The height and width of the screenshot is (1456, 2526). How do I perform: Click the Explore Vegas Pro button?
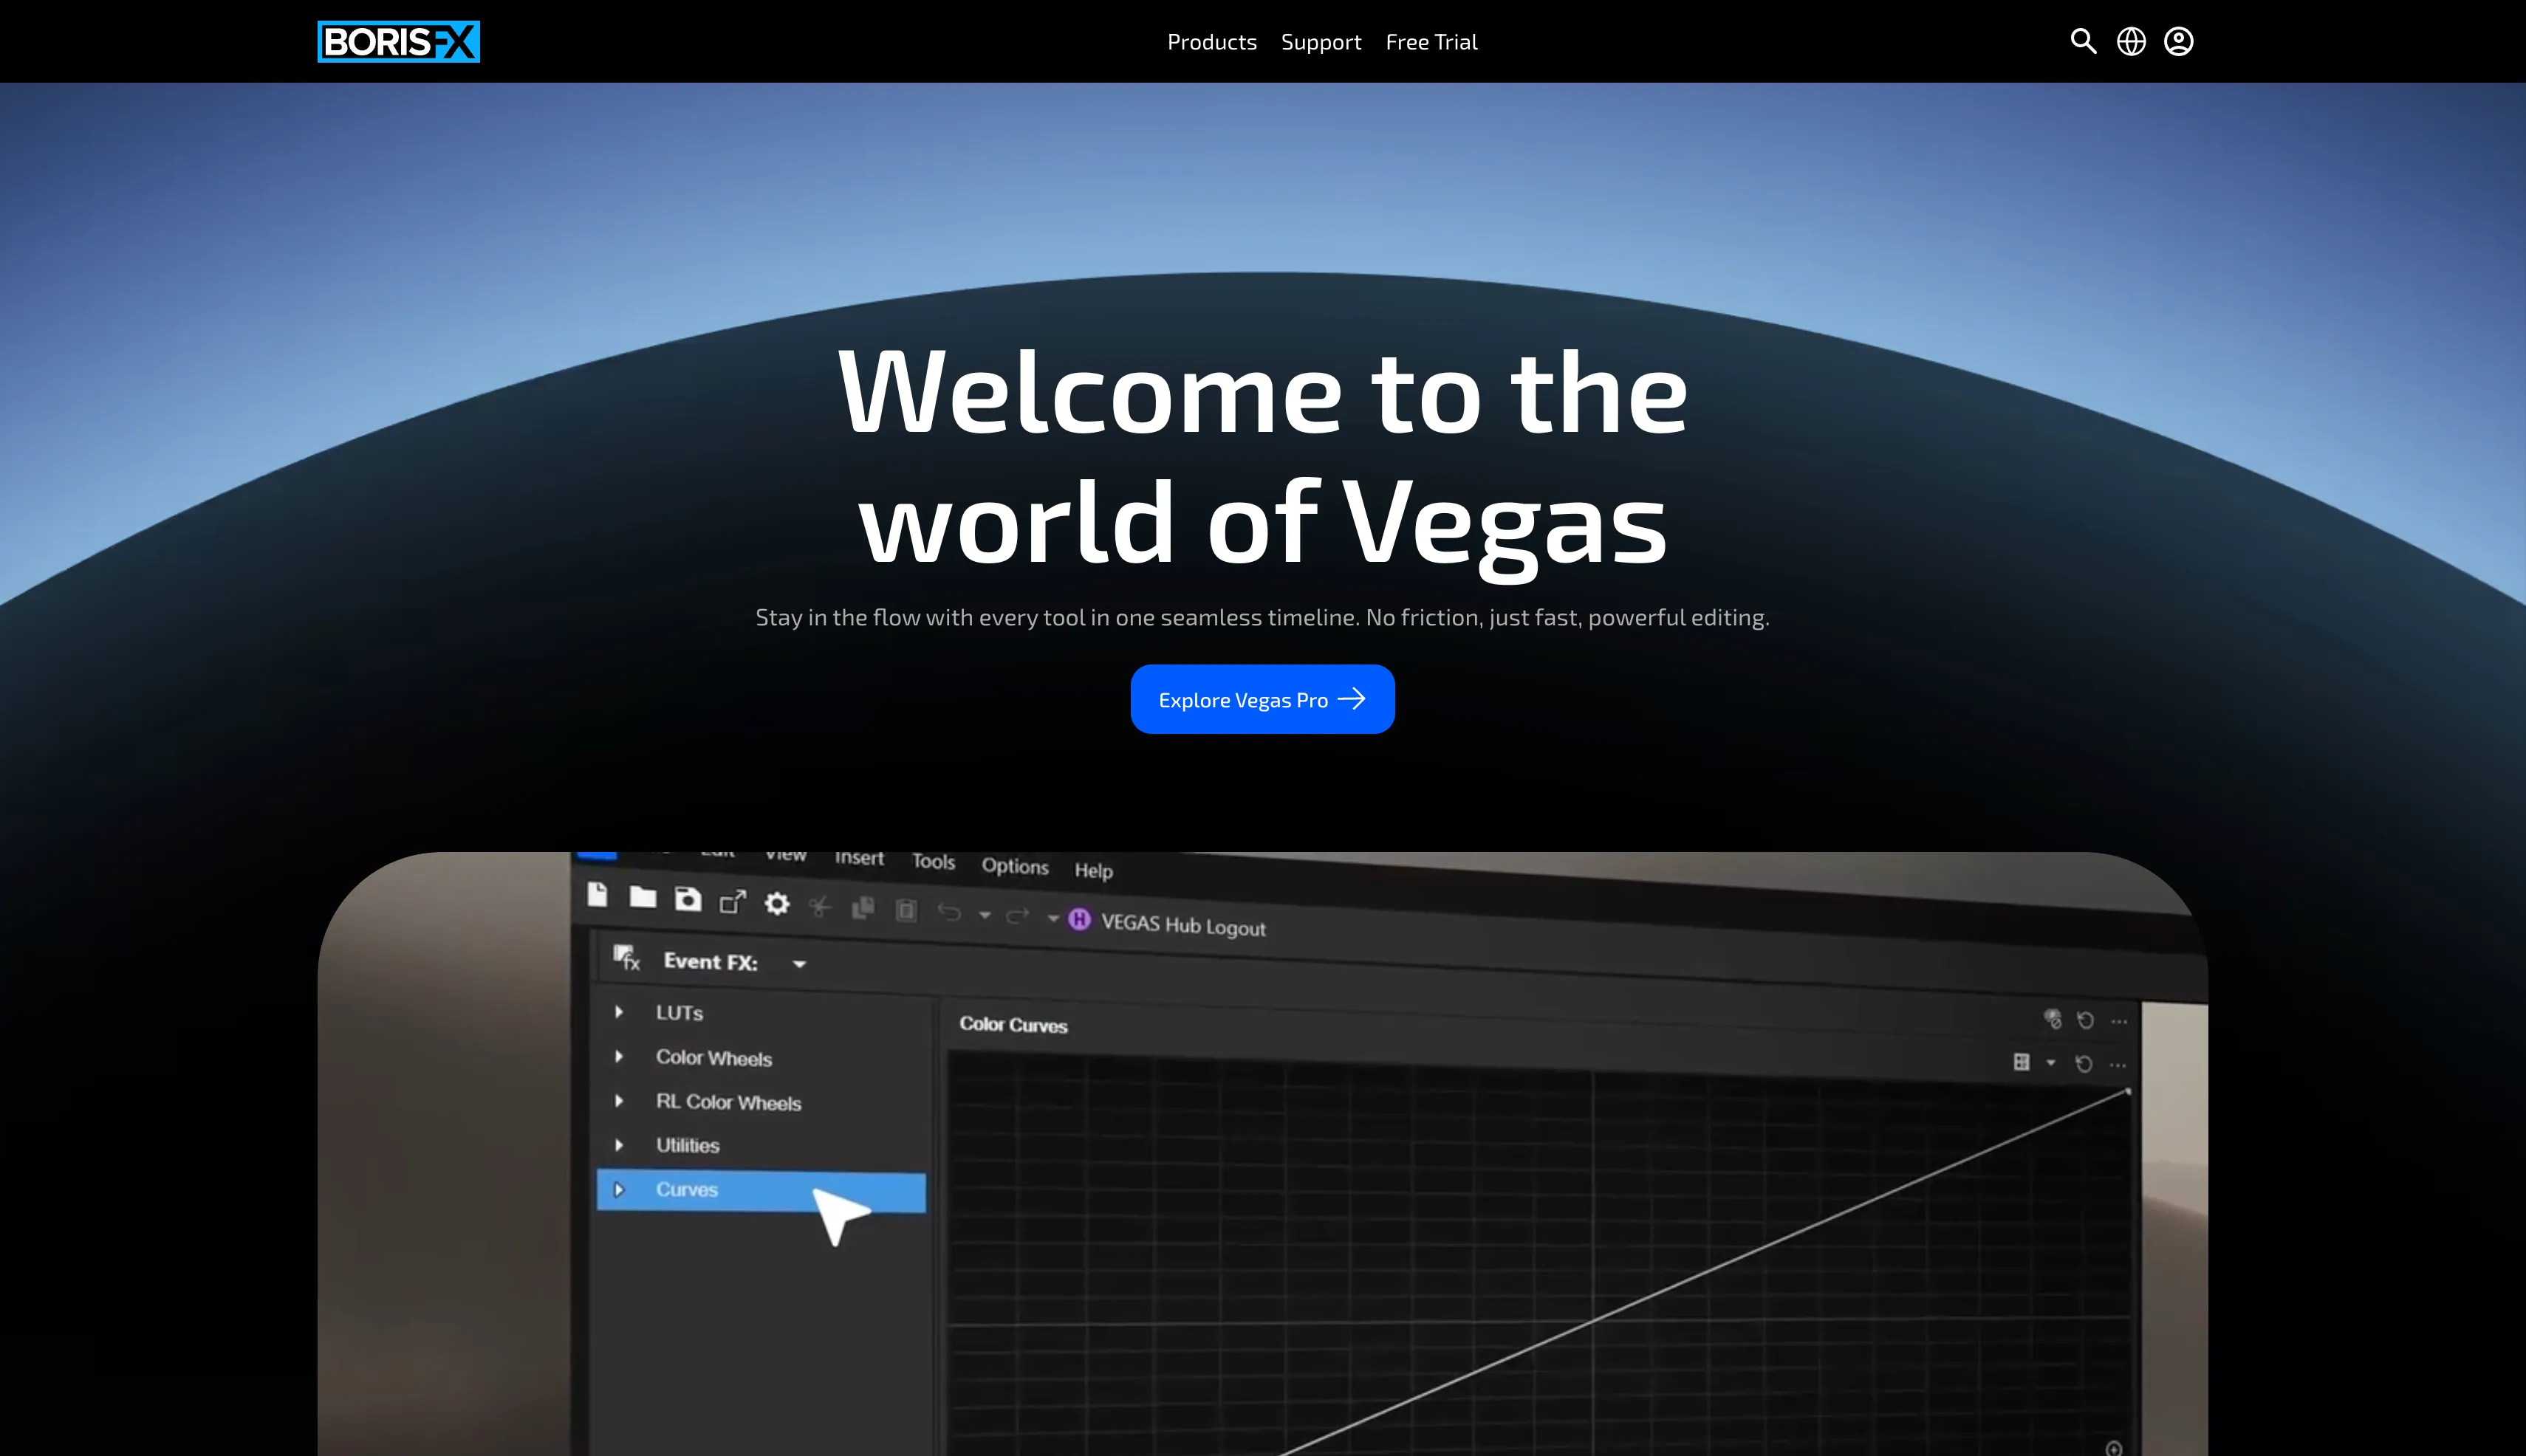pyautogui.click(x=1262, y=699)
